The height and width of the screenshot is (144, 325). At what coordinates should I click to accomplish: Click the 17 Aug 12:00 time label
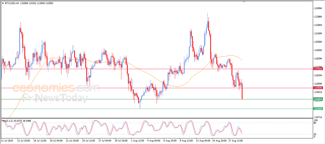point(235,140)
